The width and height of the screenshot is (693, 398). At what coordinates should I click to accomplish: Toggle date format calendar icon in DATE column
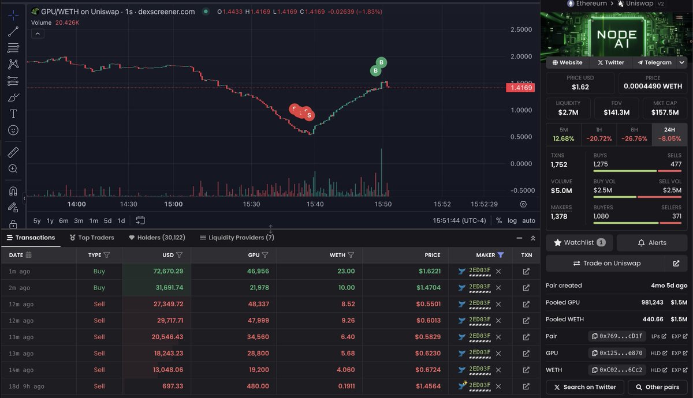(29, 255)
